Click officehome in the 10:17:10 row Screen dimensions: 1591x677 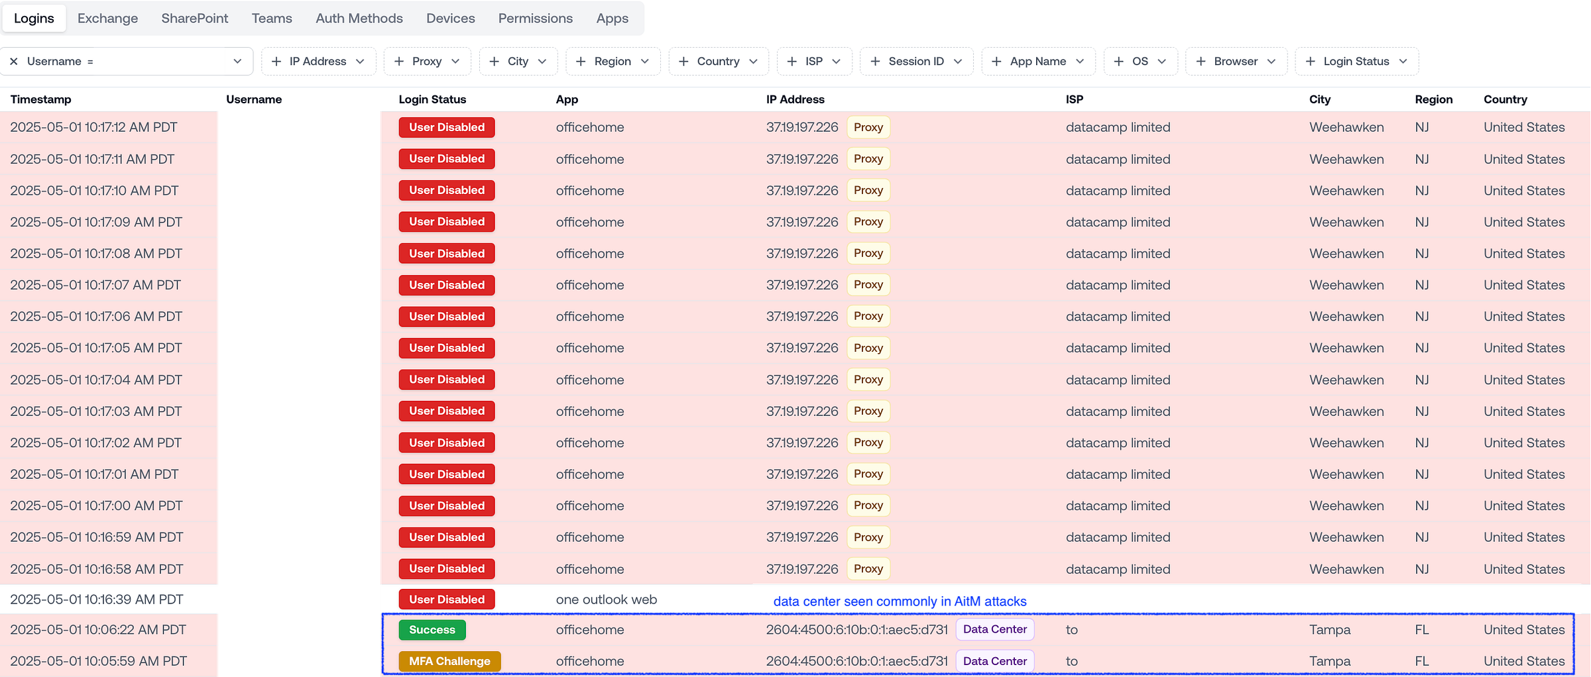[x=590, y=191]
